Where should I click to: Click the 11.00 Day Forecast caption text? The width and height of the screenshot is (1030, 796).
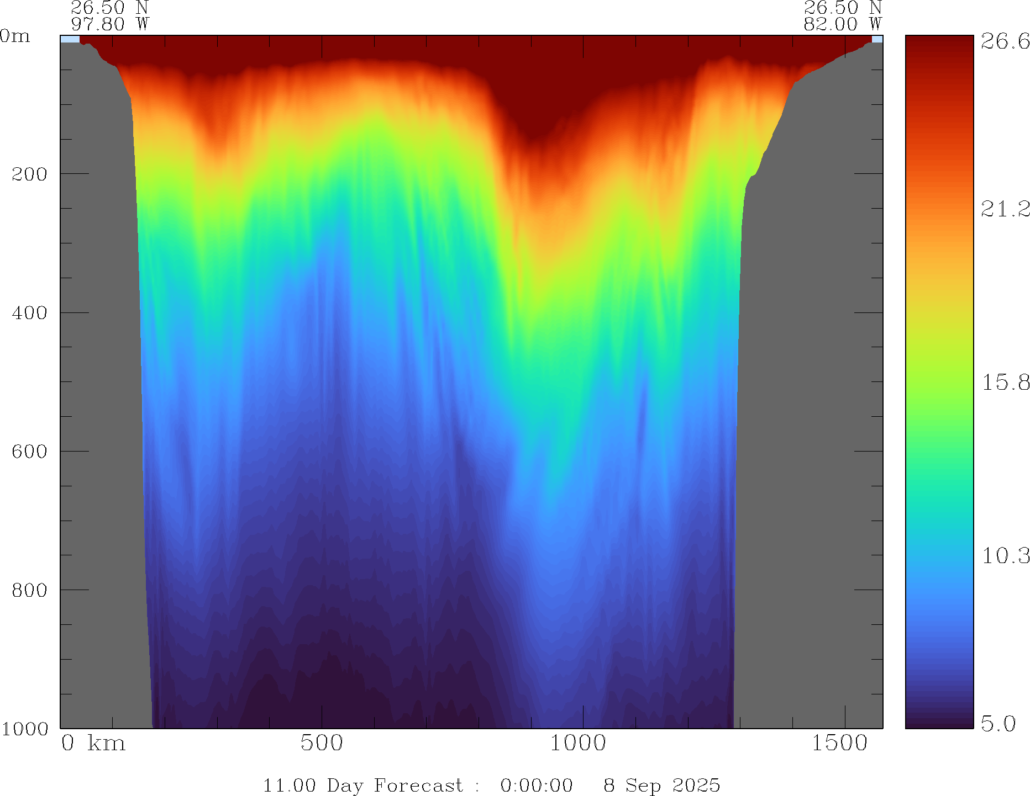[x=362, y=785]
